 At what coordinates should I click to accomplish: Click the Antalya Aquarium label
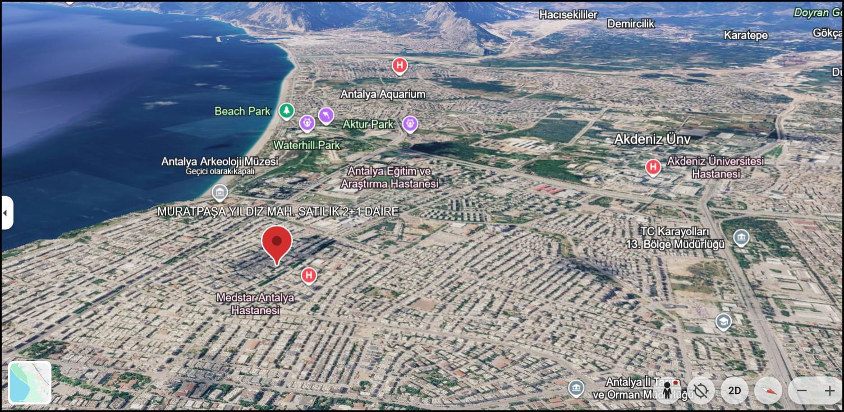(x=383, y=94)
